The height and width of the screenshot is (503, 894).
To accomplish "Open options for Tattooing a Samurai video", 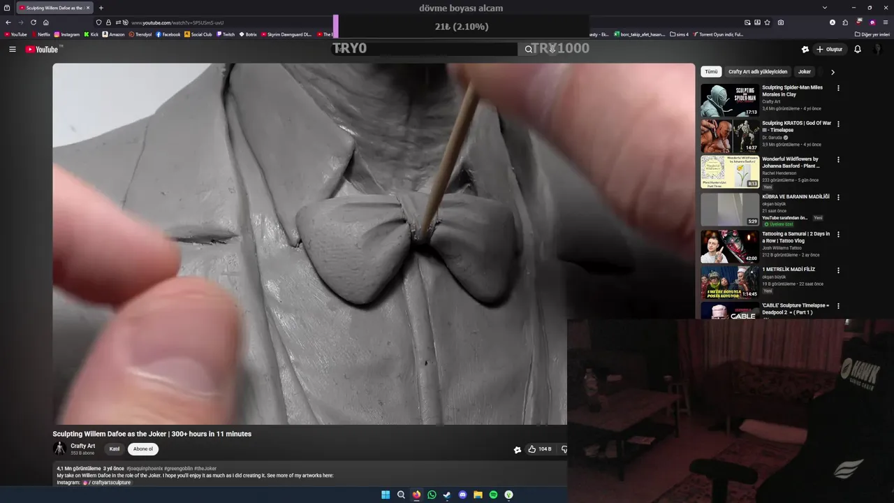I will 838,235.
